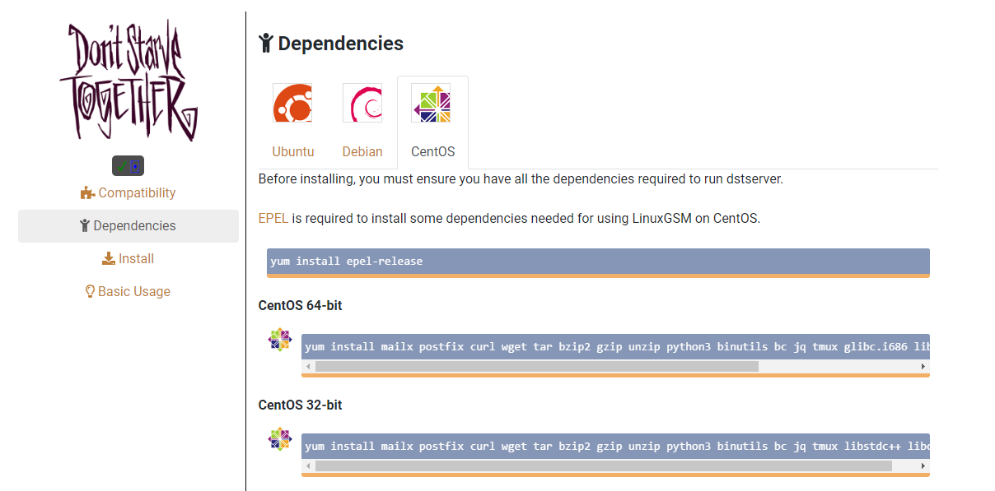Select the CentOS tab label
This screenshot has width=995, height=491.
click(x=432, y=151)
